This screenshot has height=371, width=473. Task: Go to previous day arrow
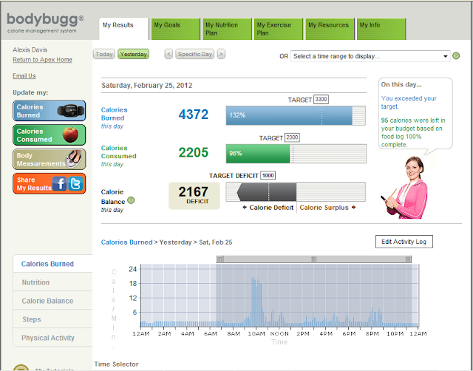[x=169, y=54]
